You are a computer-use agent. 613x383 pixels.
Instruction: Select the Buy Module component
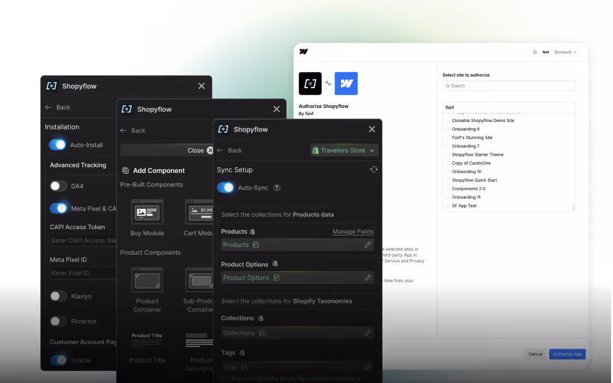tap(147, 218)
